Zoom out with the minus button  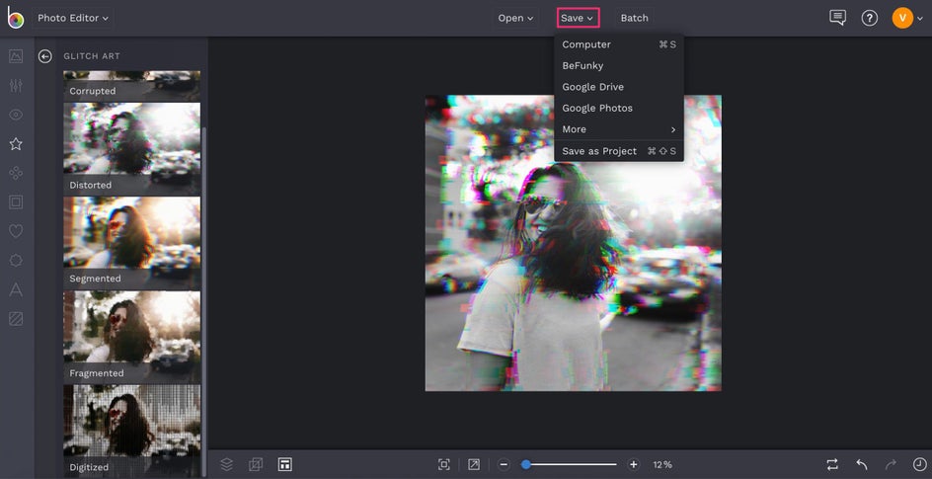point(504,465)
